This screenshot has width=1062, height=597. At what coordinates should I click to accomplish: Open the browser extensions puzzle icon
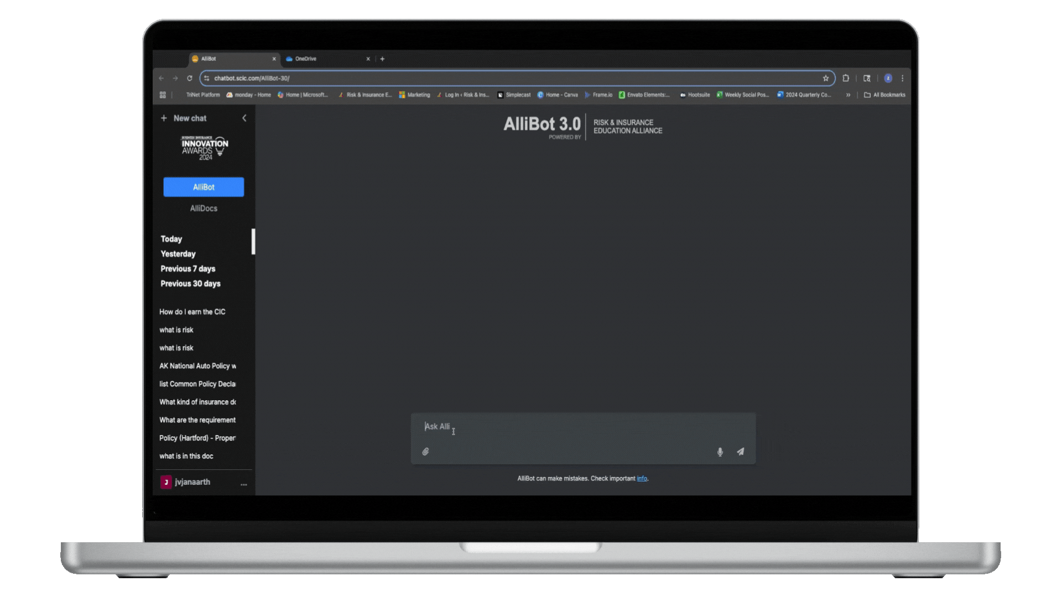pos(846,78)
